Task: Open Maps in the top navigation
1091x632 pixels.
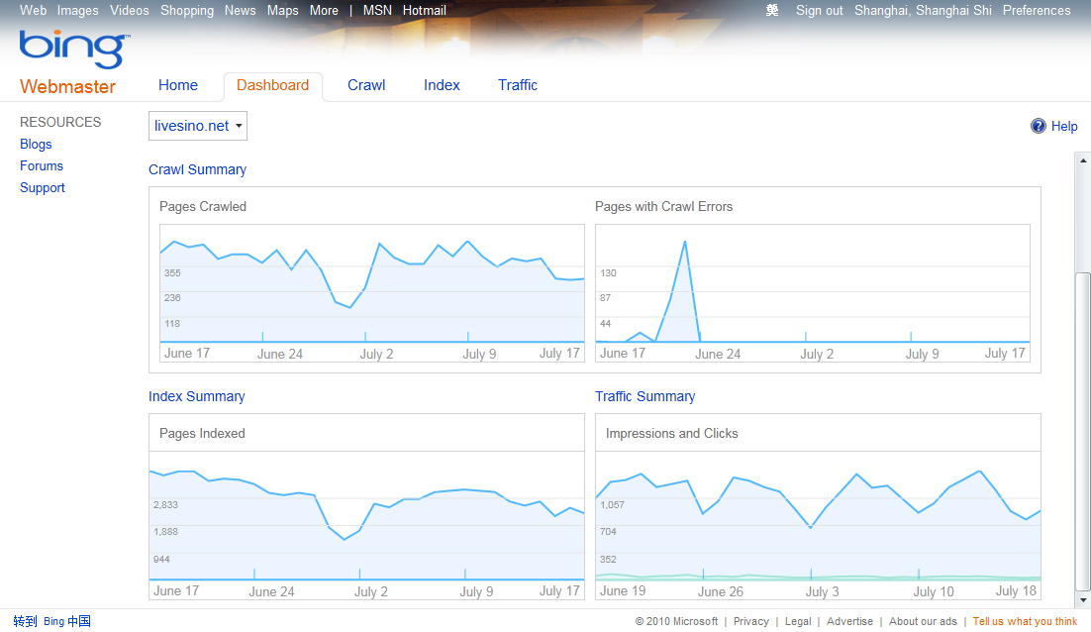Action: [282, 11]
